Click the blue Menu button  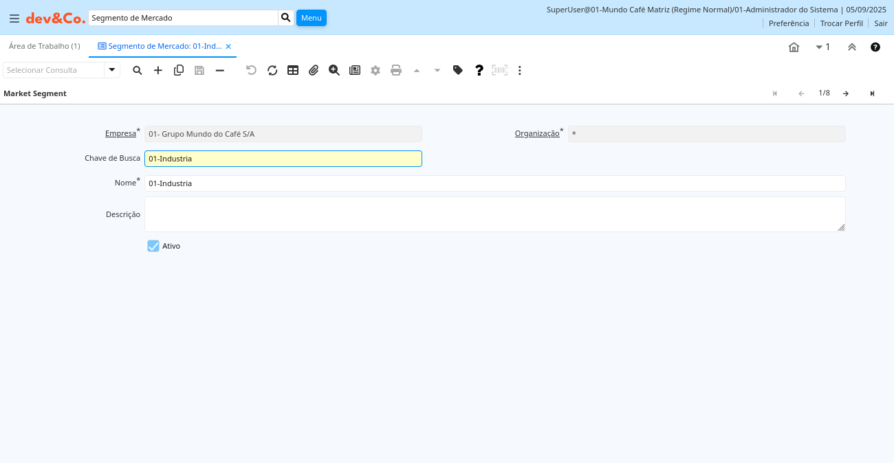[312, 18]
